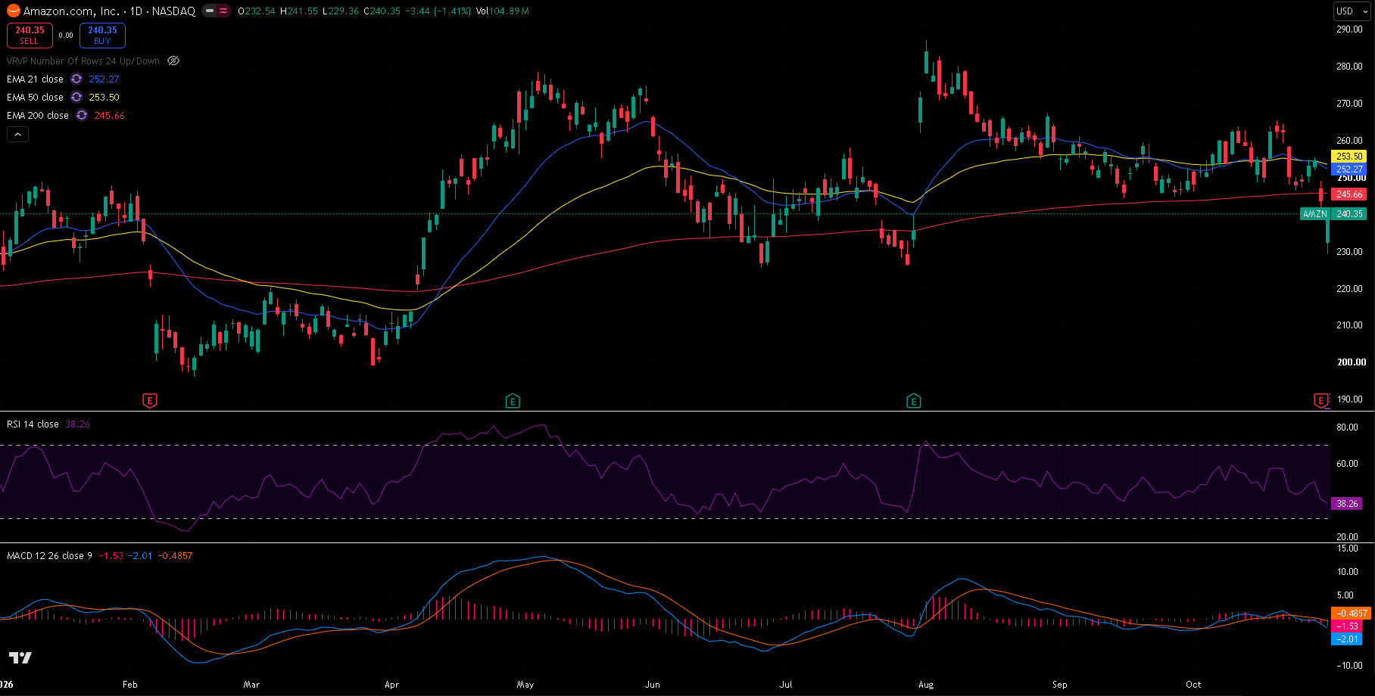This screenshot has height=696, width=1375.
Task: Click the -3.44 (-1.41%) price change text
Action: [x=438, y=11]
